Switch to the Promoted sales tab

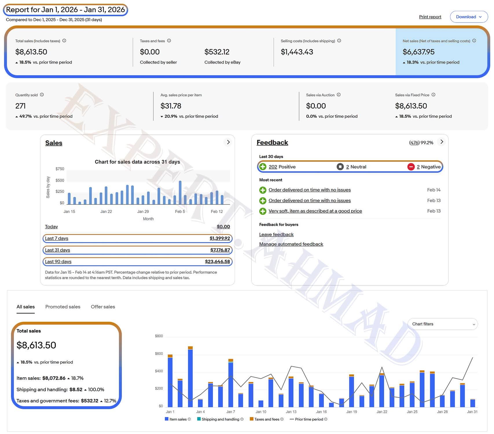click(x=63, y=307)
